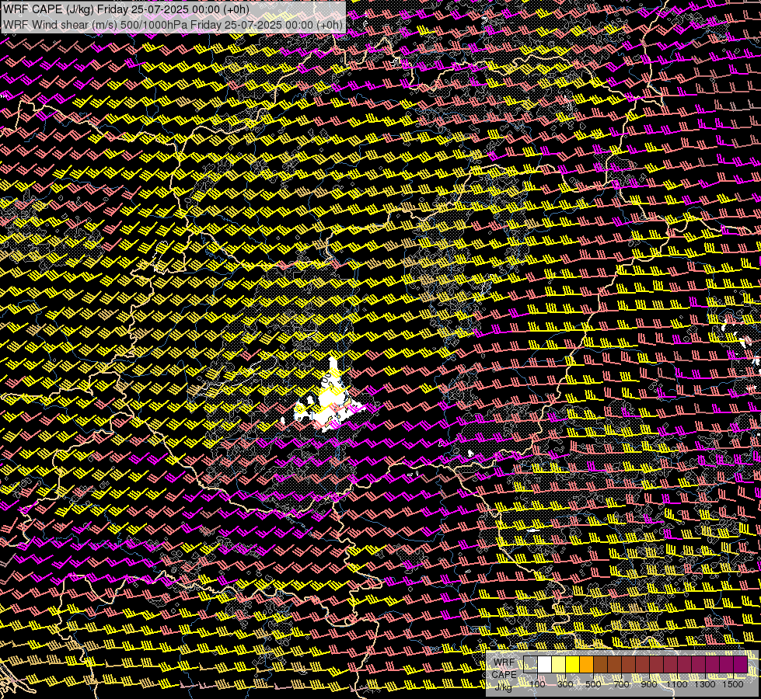Click the 'J/kg' legend unit label
The height and width of the screenshot is (699, 761).
504,687
